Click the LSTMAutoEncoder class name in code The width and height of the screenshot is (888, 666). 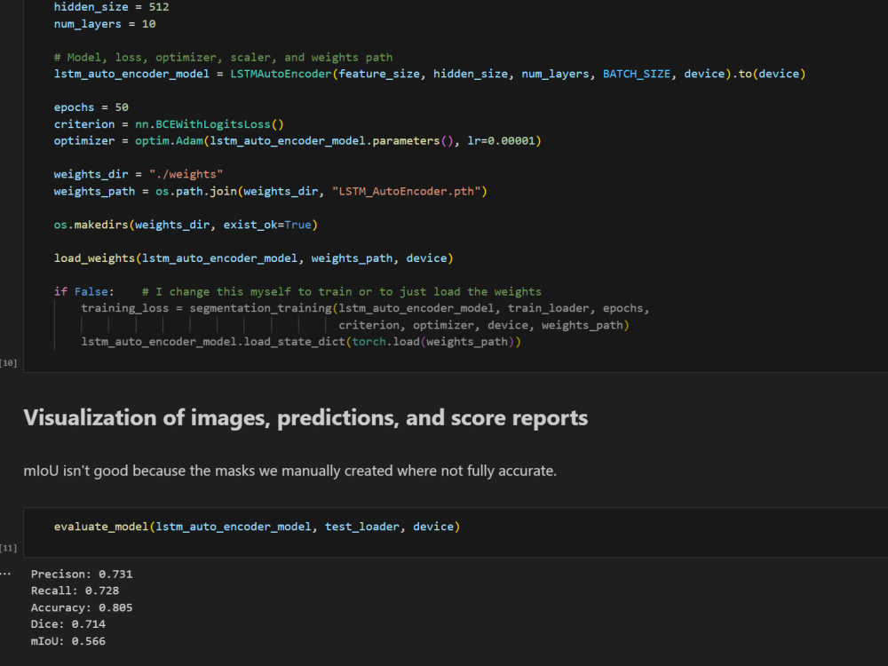[281, 74]
